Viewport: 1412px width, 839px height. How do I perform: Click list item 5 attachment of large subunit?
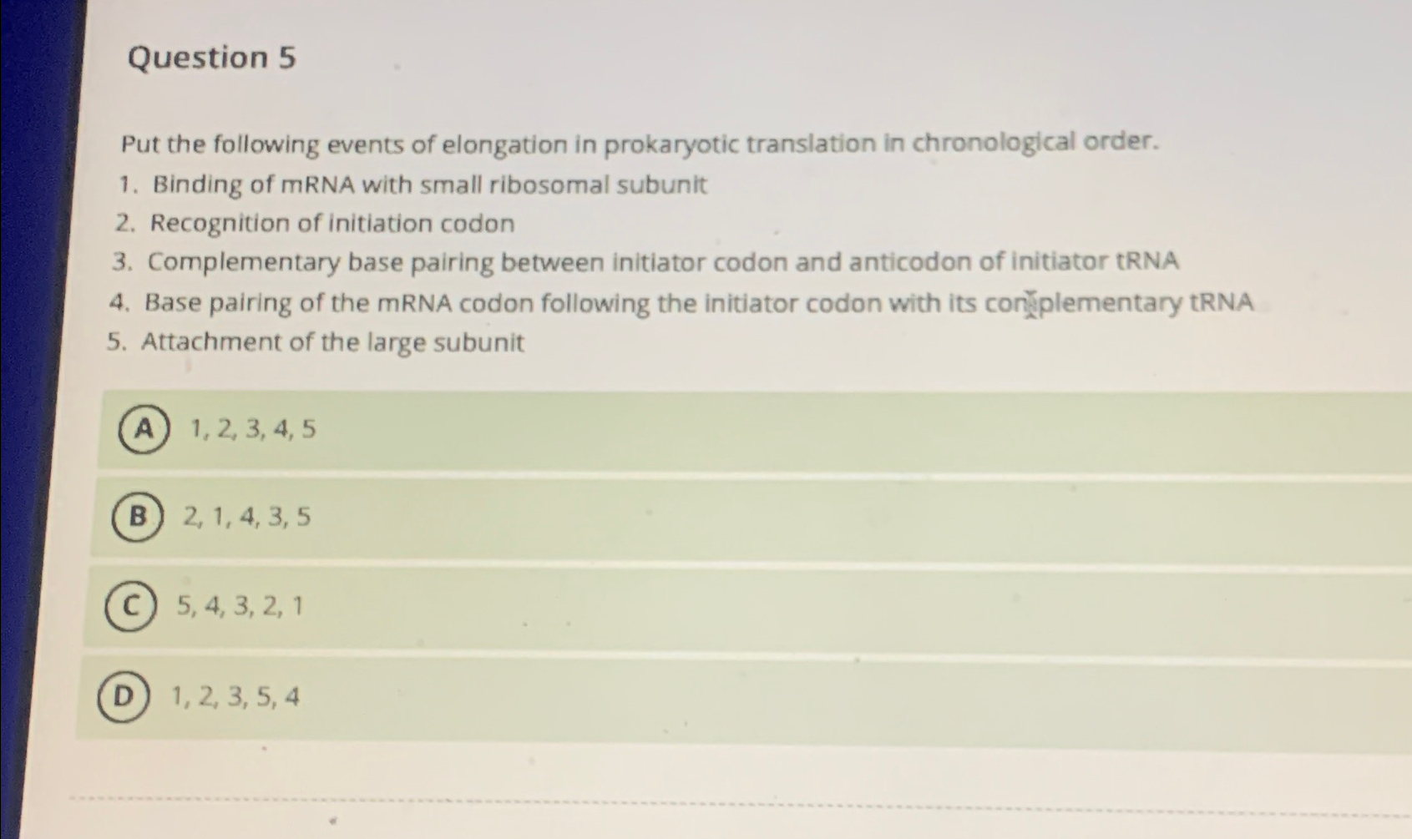pos(316,342)
